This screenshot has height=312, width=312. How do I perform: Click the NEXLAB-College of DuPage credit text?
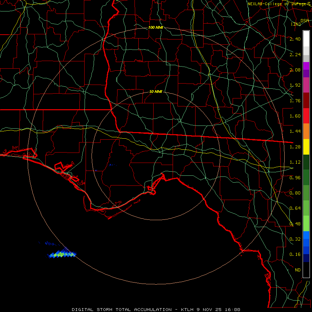point(279,4)
